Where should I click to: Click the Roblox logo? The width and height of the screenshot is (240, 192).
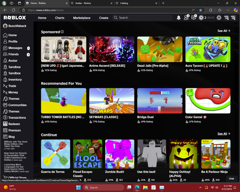pos(15,18)
